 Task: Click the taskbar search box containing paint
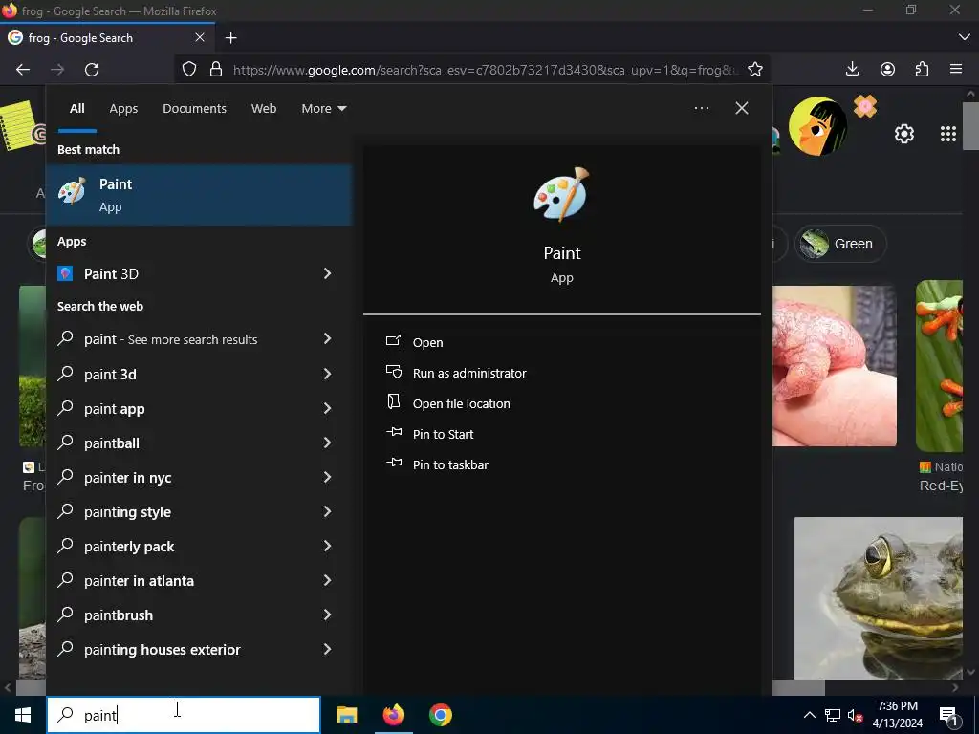(184, 715)
